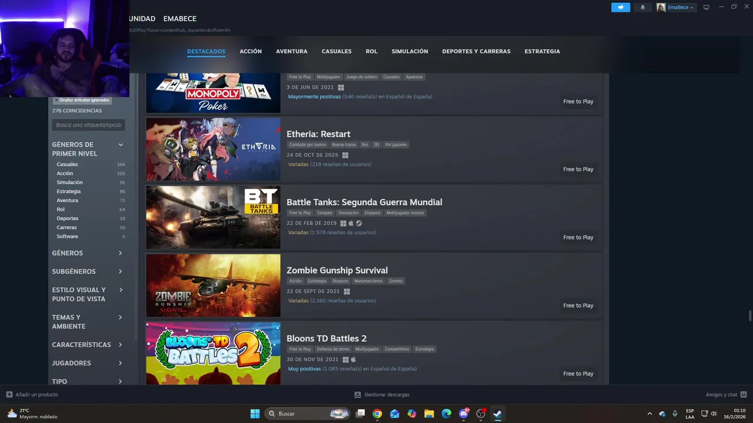This screenshot has width=753, height=423.
Task: Click 'Defensa de torres' tag on Bloons
Action: tap(333, 349)
